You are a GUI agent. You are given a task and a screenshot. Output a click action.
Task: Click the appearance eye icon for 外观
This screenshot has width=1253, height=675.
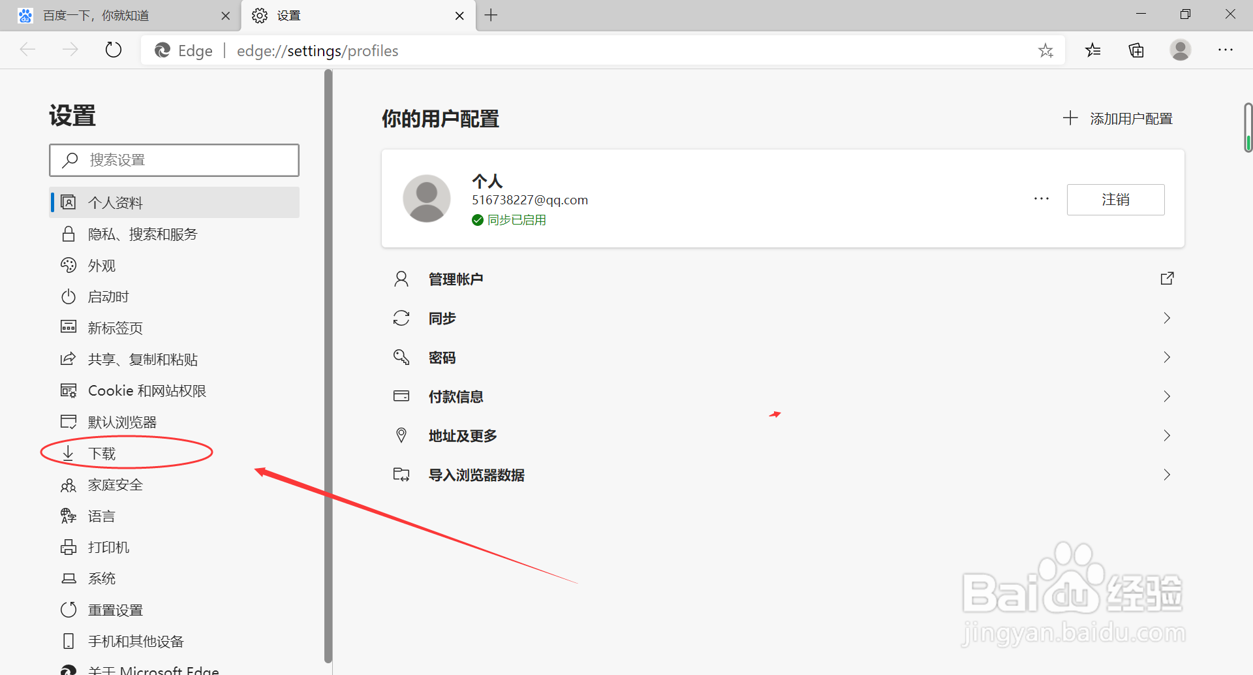tap(69, 265)
